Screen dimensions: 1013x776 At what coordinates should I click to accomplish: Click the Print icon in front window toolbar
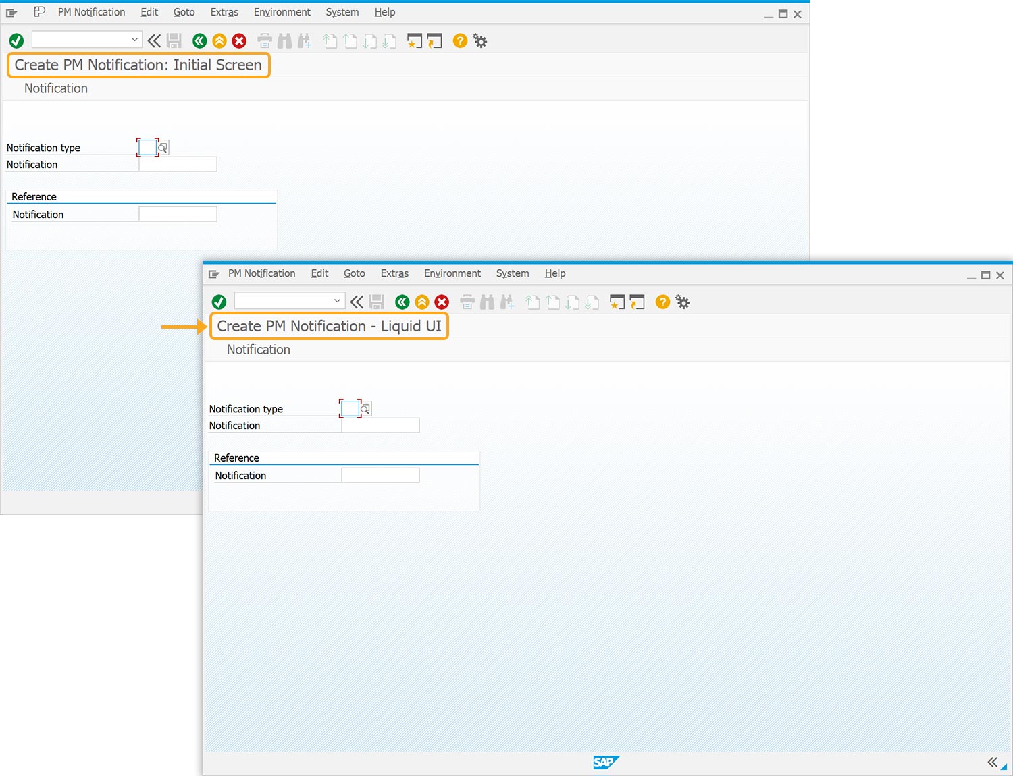(467, 302)
